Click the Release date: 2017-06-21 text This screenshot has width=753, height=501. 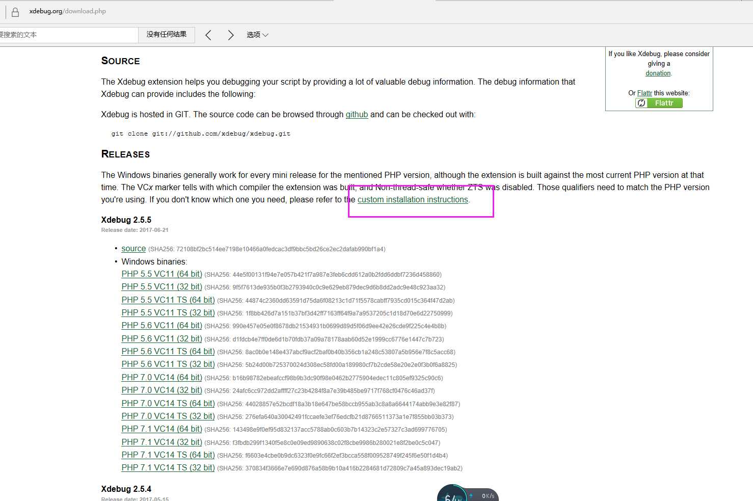click(x=135, y=230)
